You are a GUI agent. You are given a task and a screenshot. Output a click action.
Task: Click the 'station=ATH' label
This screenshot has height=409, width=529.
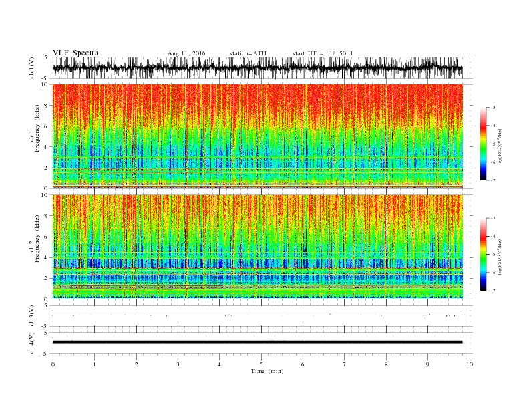[x=248, y=53]
